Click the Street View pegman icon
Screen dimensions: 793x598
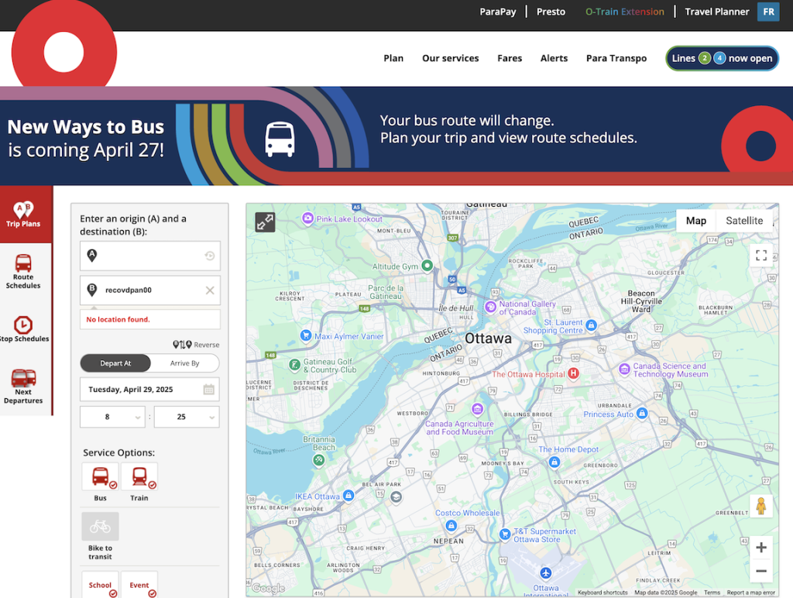761,505
